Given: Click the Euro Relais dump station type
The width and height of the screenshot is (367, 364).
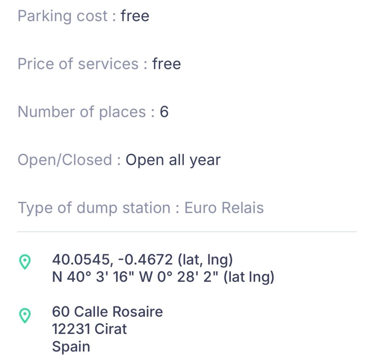Looking at the screenshot, I should click(x=224, y=208).
